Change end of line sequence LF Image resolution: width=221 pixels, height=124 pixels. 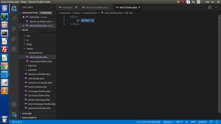click(x=186, y=122)
